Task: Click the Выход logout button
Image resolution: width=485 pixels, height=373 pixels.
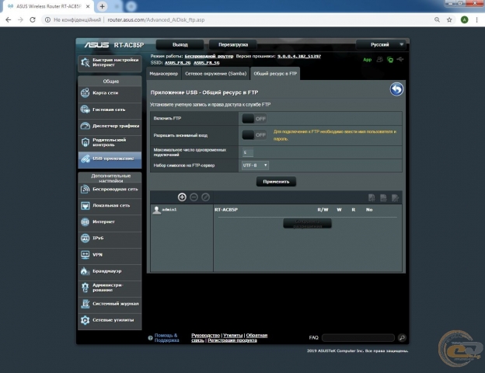Action: click(x=180, y=45)
